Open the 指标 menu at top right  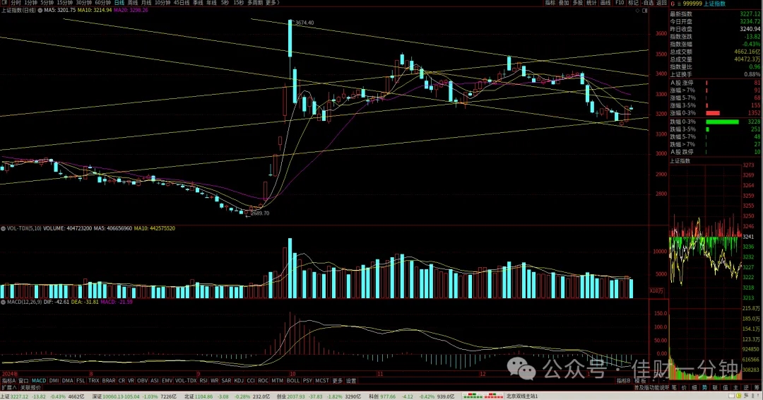pyautogui.click(x=550, y=3)
